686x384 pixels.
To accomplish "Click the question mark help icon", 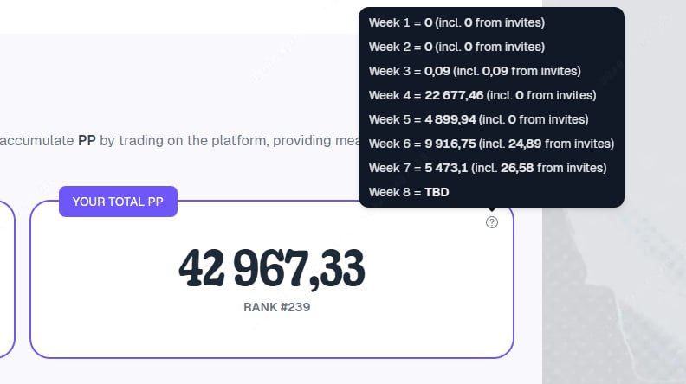I will [492, 222].
